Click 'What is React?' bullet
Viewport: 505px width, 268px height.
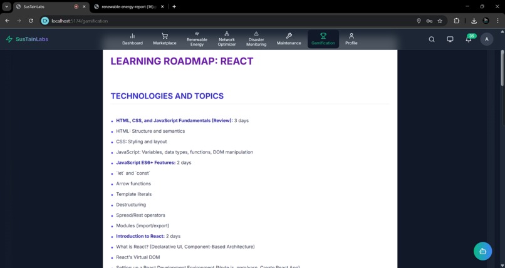point(185,247)
